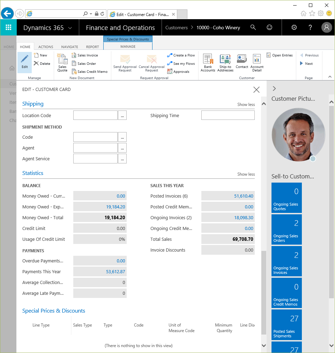The width and height of the screenshot is (335, 353).
Task: Close the Edit - Customer Card page
Action: (256, 90)
